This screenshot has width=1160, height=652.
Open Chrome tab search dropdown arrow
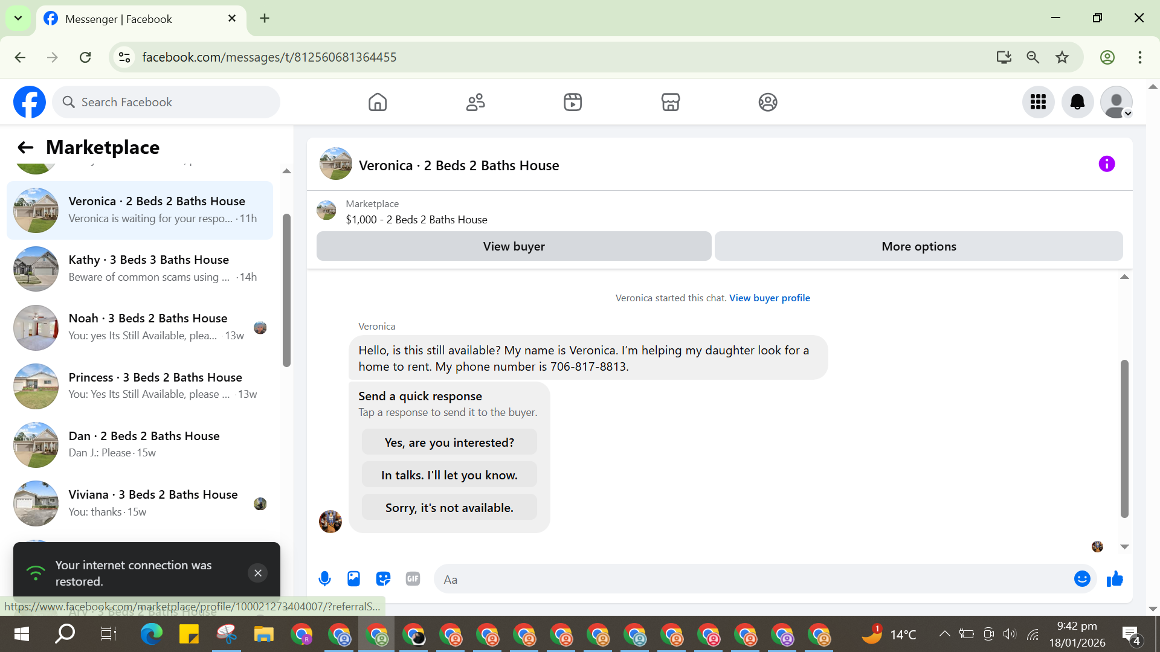point(18,18)
